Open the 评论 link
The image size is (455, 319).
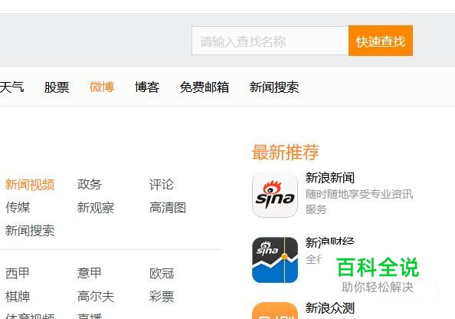tap(162, 185)
